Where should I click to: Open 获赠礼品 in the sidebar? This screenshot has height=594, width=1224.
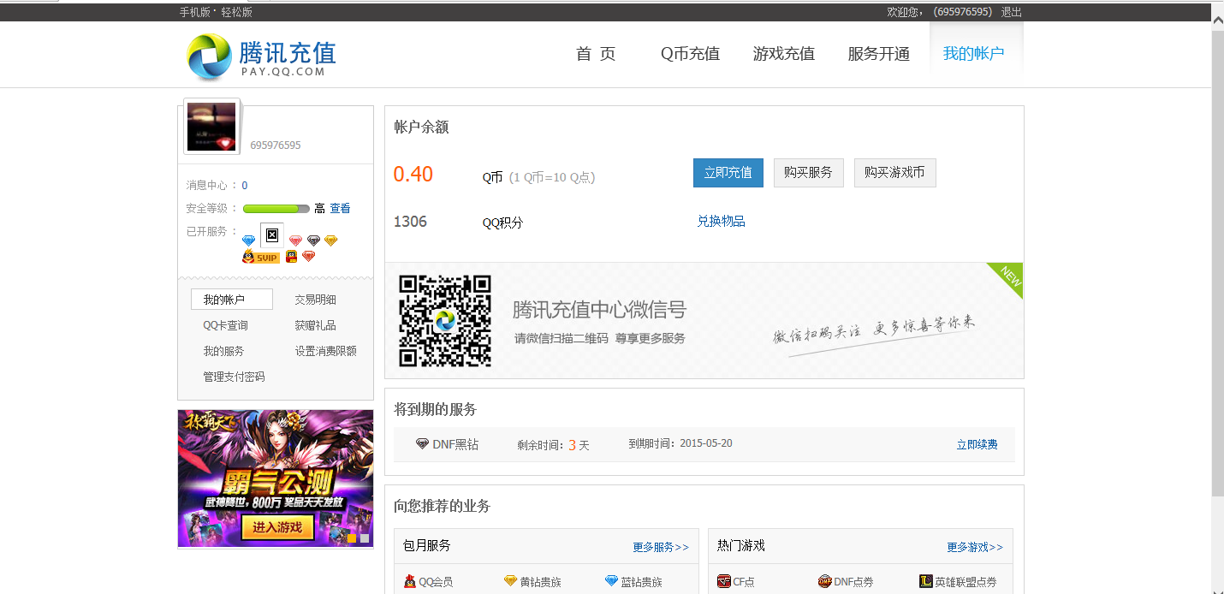(x=316, y=325)
